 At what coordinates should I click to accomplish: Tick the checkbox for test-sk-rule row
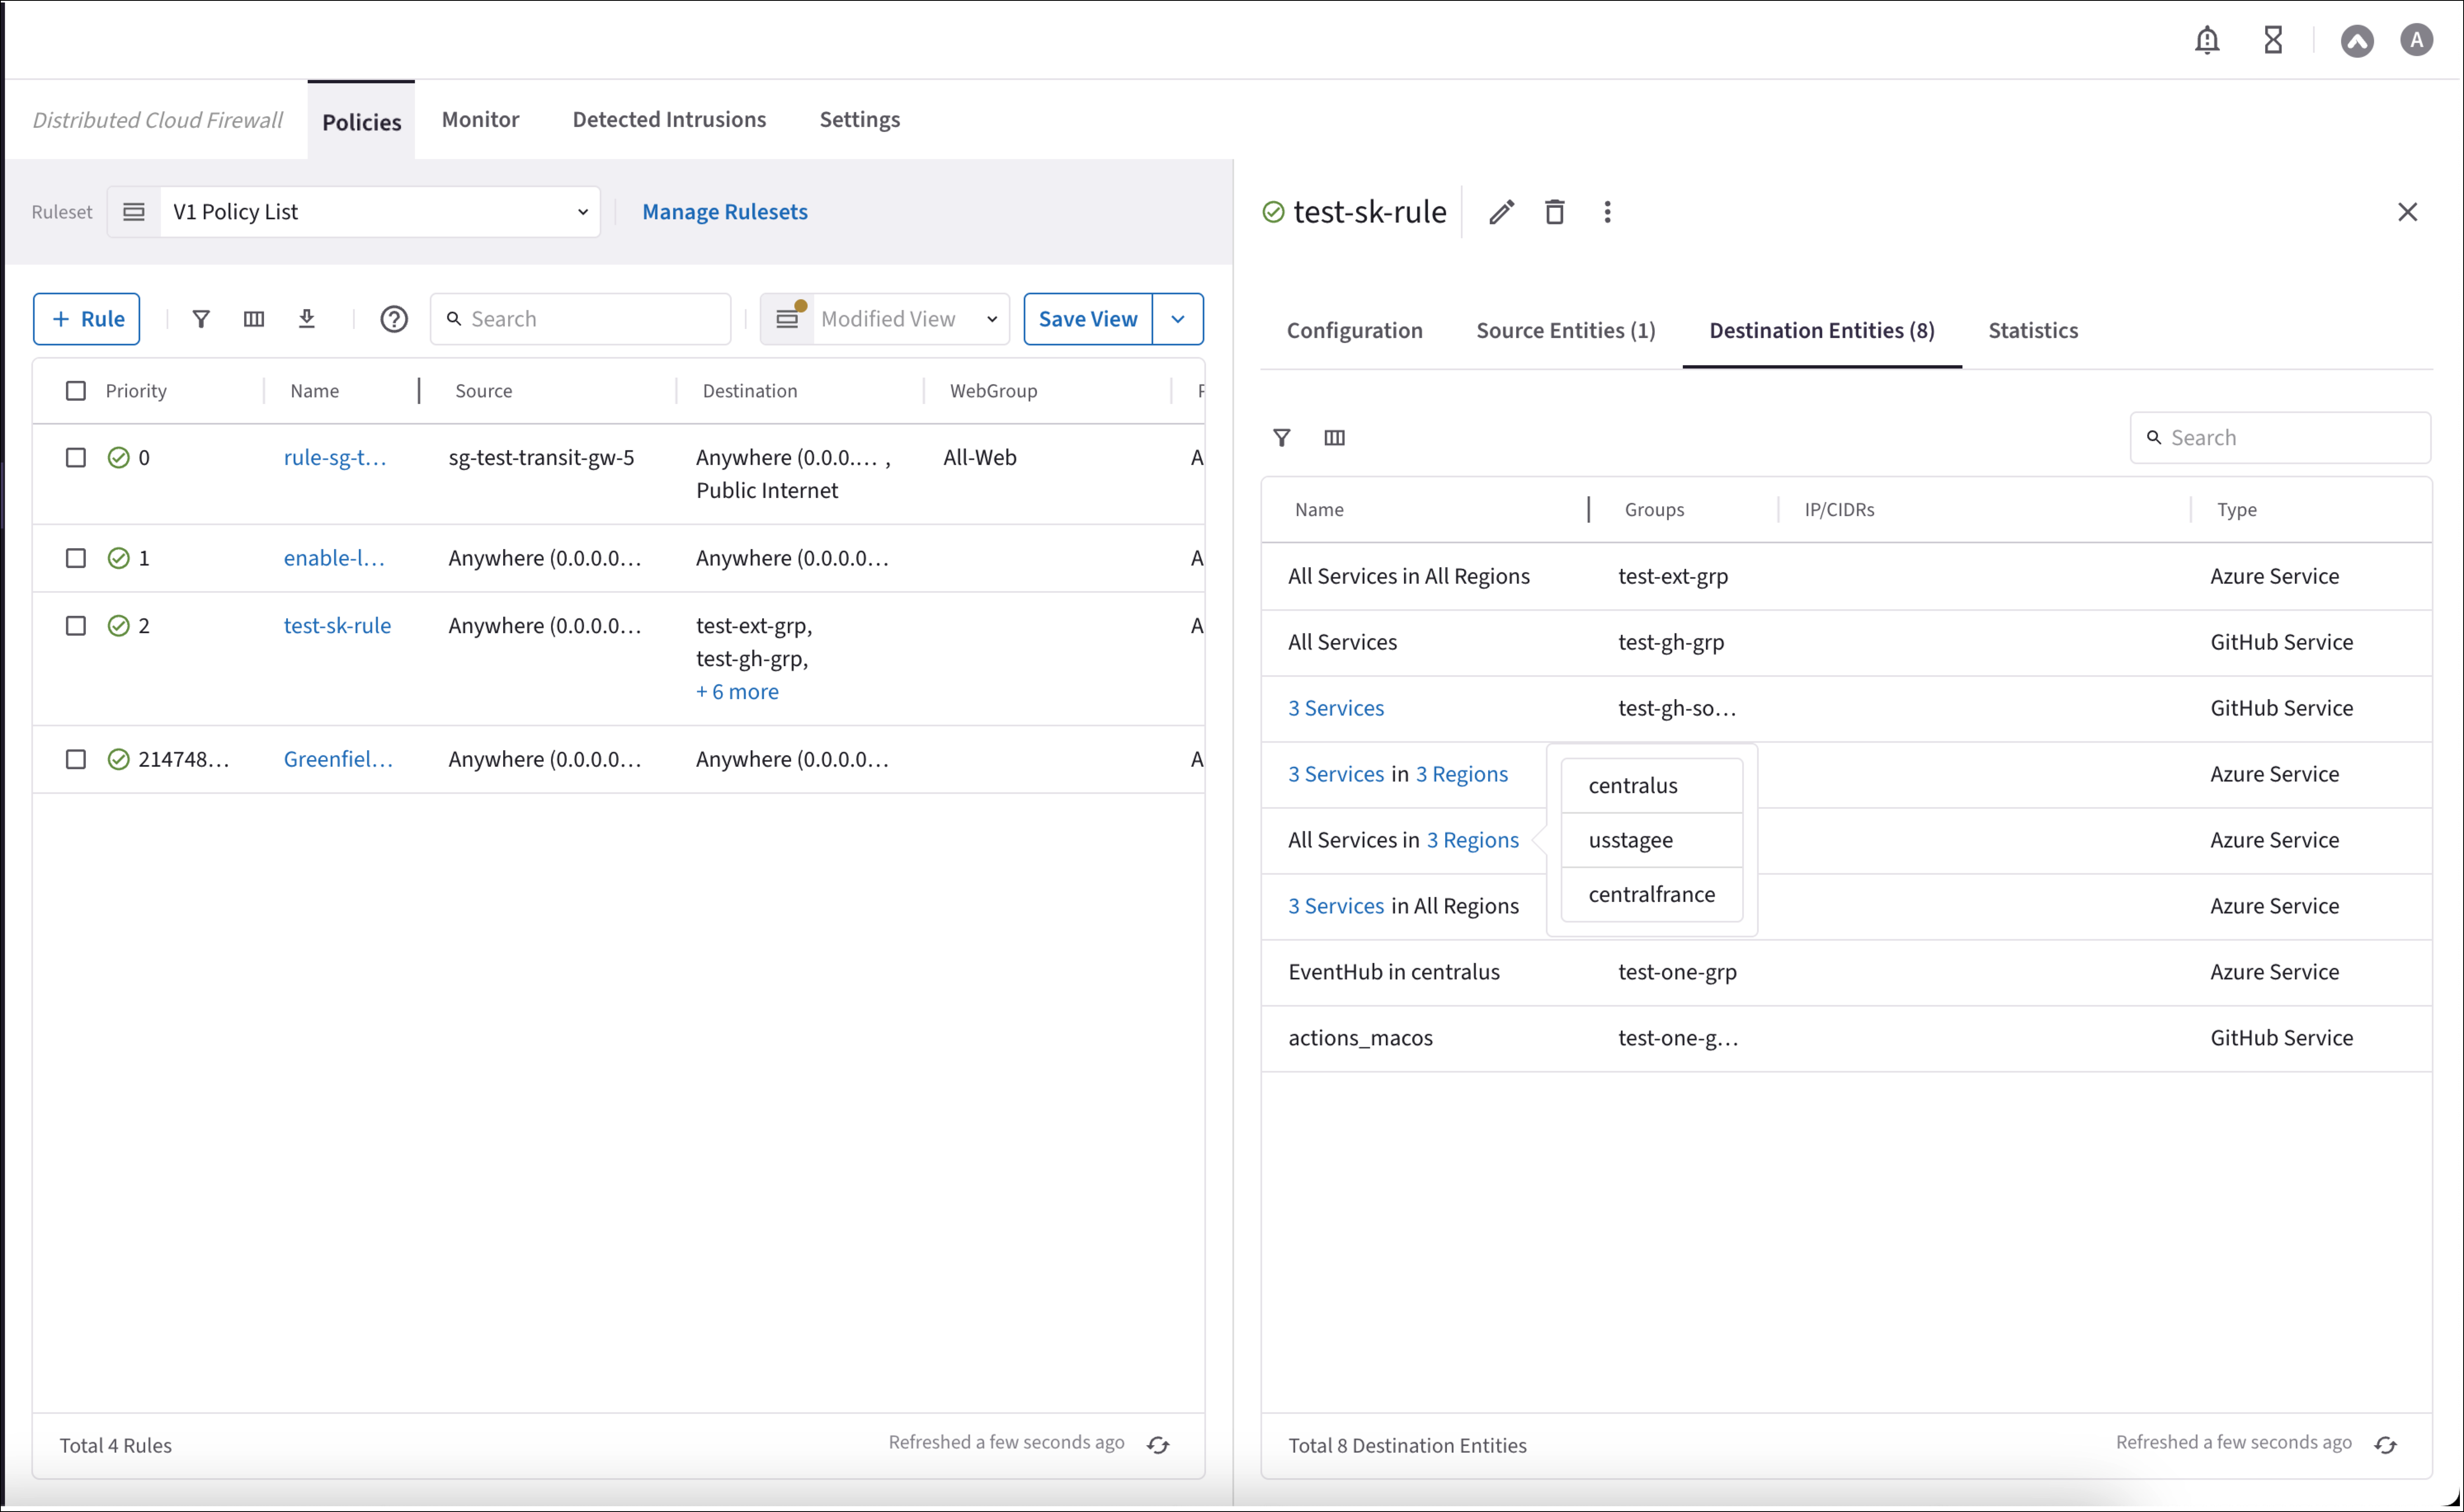point(76,626)
